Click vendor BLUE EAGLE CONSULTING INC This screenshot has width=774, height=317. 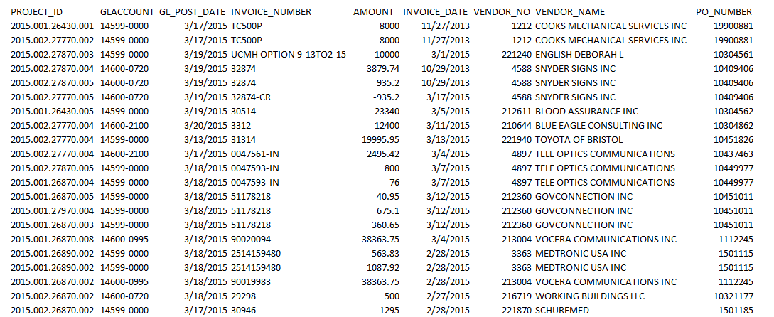(598, 125)
